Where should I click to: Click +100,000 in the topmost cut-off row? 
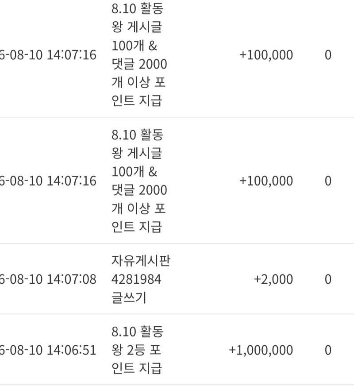(x=266, y=55)
